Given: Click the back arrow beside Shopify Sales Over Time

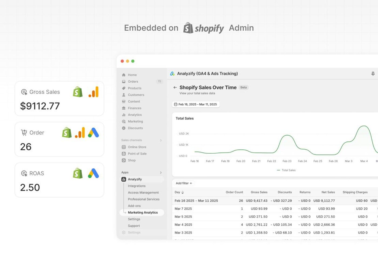Looking at the screenshot, I should [175, 87].
